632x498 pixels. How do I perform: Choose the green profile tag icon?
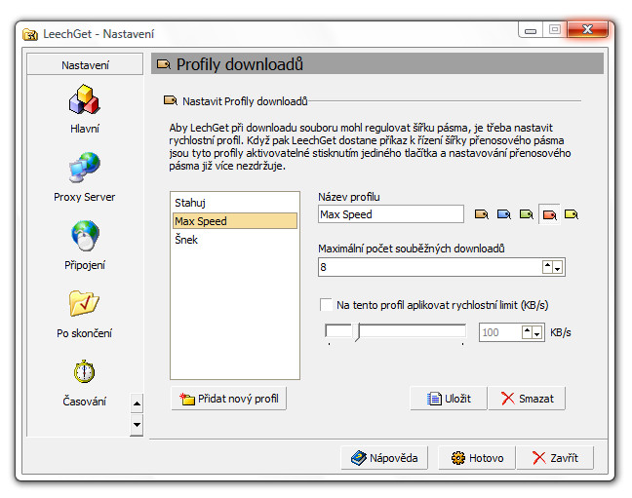(527, 214)
